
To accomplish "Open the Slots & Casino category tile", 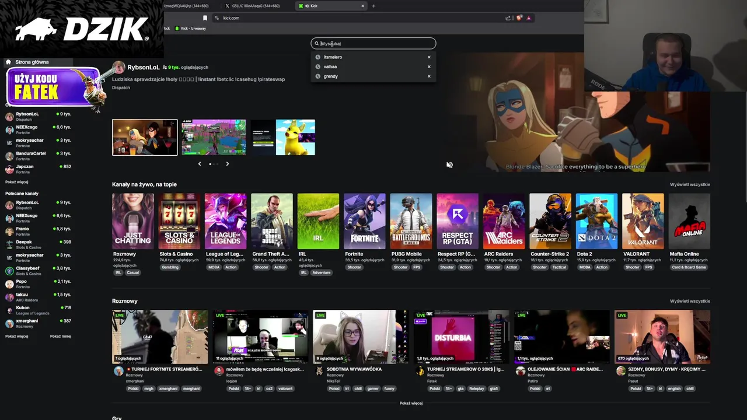I will 179,222.
